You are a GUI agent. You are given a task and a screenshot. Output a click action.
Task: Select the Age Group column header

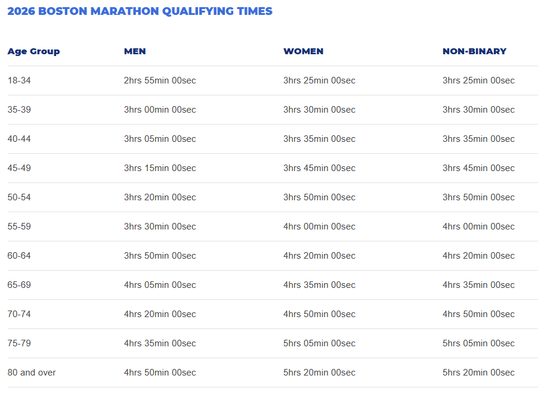pos(33,51)
